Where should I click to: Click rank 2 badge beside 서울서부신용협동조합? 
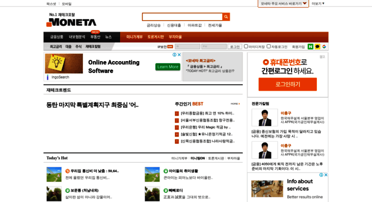pos(177,120)
